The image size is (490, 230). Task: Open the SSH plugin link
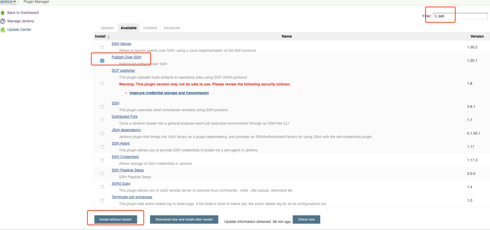point(115,103)
